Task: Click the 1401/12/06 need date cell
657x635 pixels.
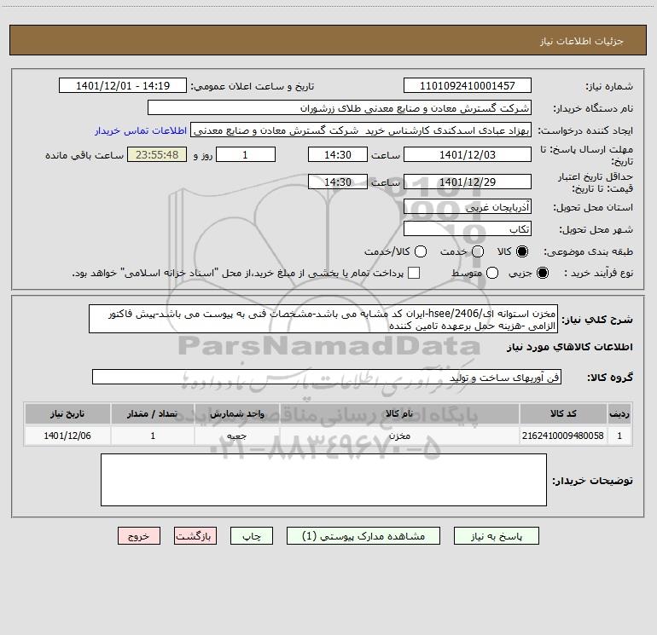Action: 67,436
